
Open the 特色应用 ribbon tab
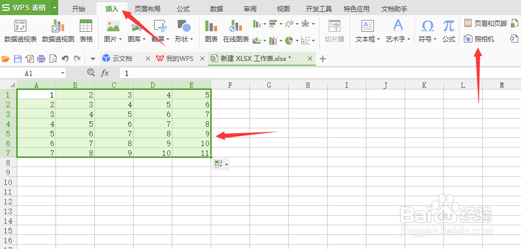point(357,9)
